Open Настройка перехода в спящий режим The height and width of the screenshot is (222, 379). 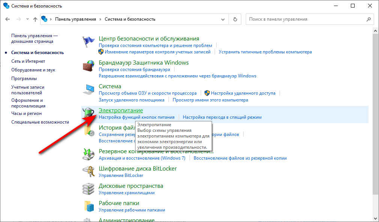click(222, 117)
